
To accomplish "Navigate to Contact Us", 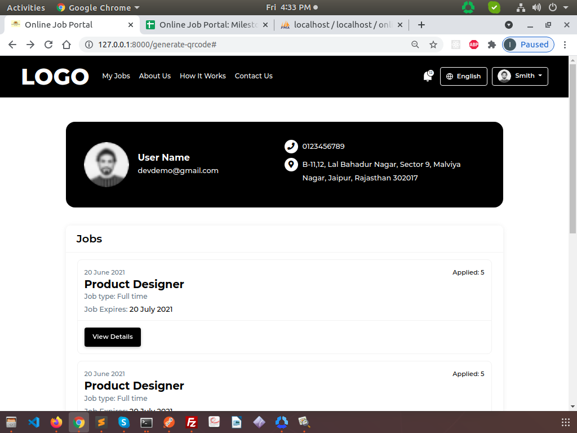I will click(254, 76).
